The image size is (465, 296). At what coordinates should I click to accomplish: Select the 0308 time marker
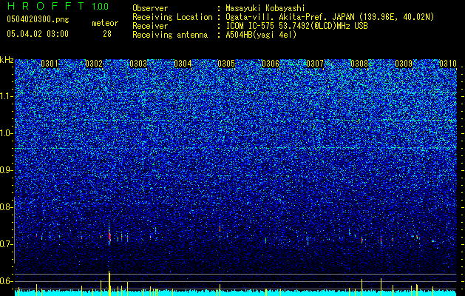(359, 64)
